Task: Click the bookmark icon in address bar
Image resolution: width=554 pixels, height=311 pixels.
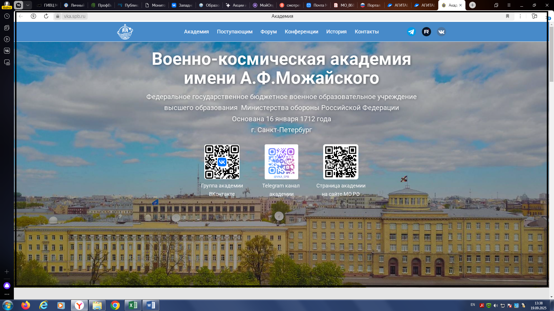Action: click(x=508, y=16)
